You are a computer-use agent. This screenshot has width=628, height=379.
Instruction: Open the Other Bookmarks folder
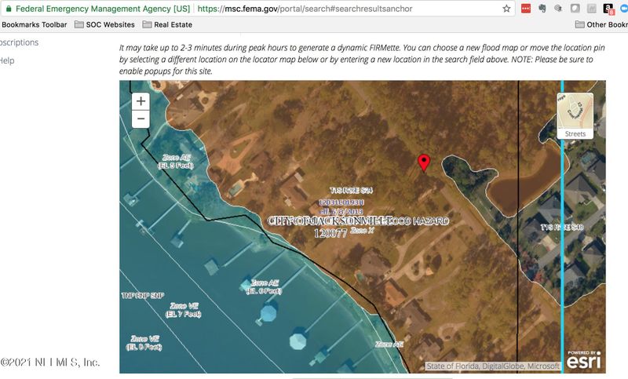601,24
